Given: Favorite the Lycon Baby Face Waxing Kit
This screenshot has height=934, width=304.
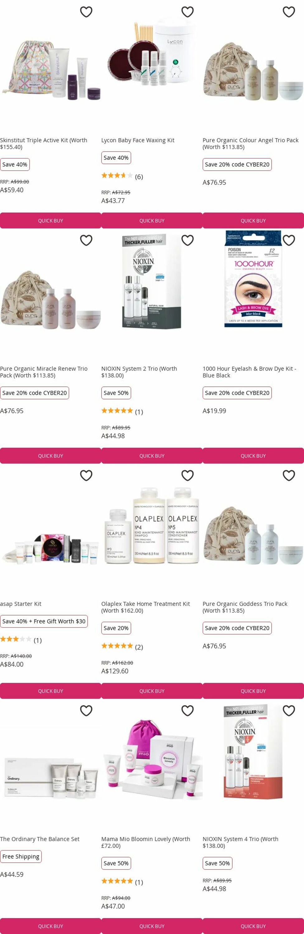Looking at the screenshot, I should tap(188, 12).
